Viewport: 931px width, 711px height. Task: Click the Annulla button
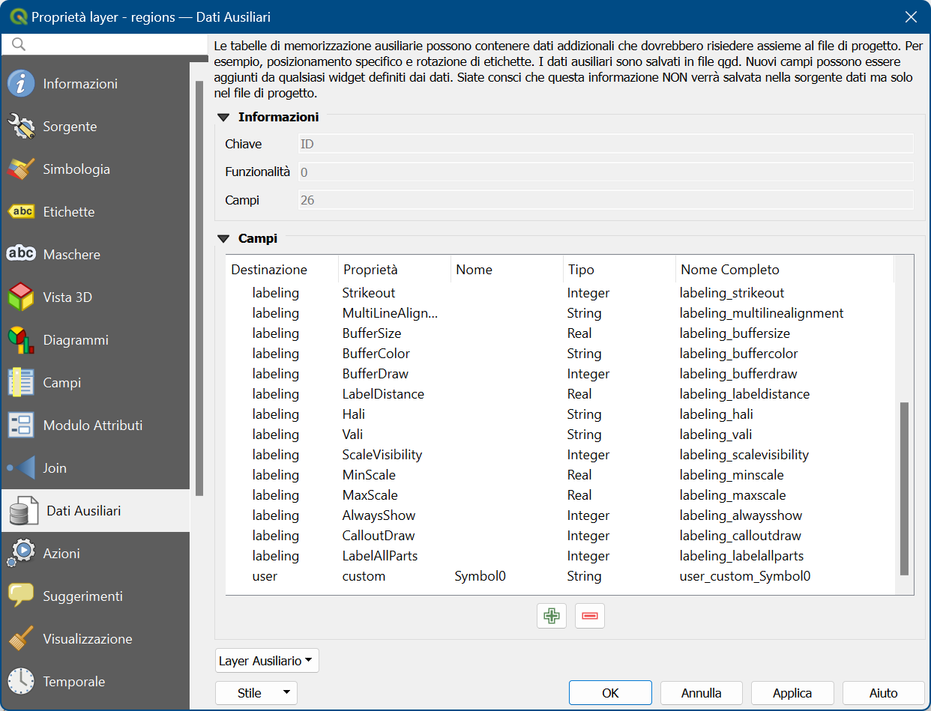pos(702,693)
